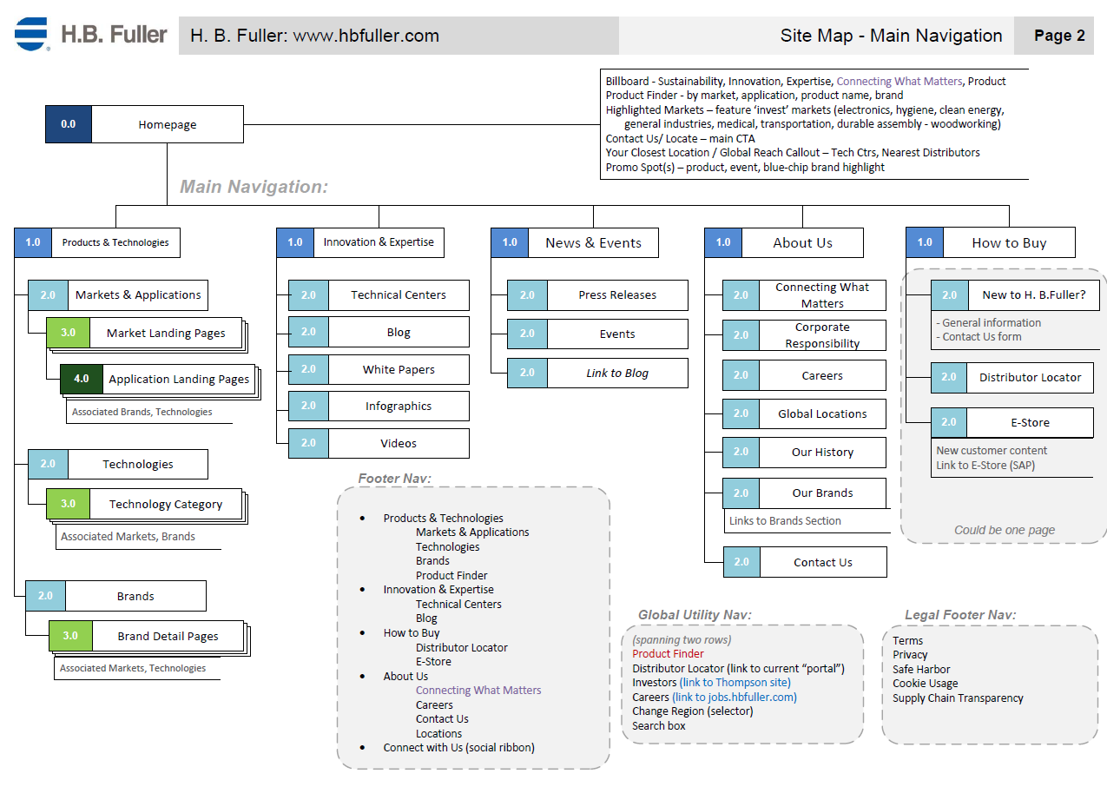Click the dark green 4.0 level block
Screen dimensions: 1107x787
pyautogui.click(x=82, y=380)
